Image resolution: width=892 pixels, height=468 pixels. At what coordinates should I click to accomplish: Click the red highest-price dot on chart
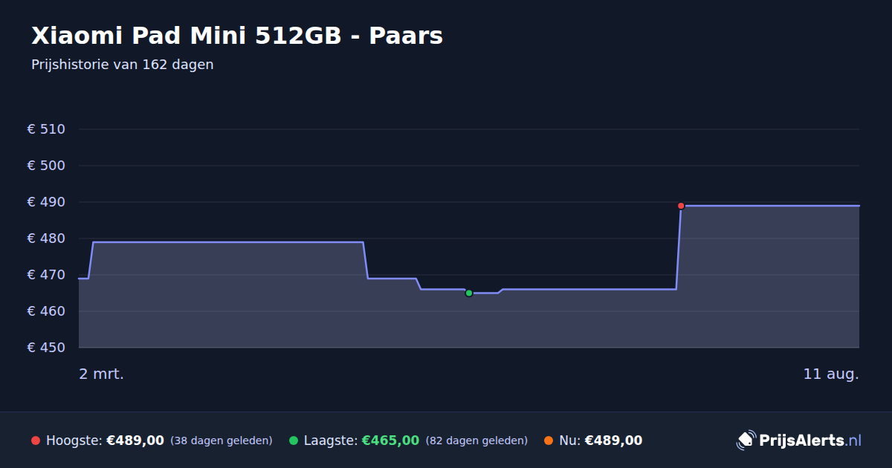(x=681, y=206)
